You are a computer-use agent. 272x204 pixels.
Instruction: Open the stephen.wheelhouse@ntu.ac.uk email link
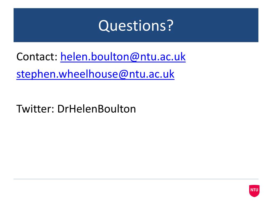(x=95, y=74)
